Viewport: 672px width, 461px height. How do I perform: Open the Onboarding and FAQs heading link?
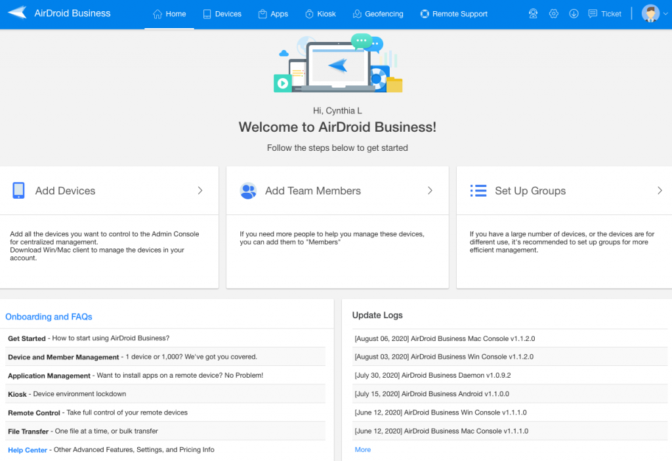click(x=49, y=317)
